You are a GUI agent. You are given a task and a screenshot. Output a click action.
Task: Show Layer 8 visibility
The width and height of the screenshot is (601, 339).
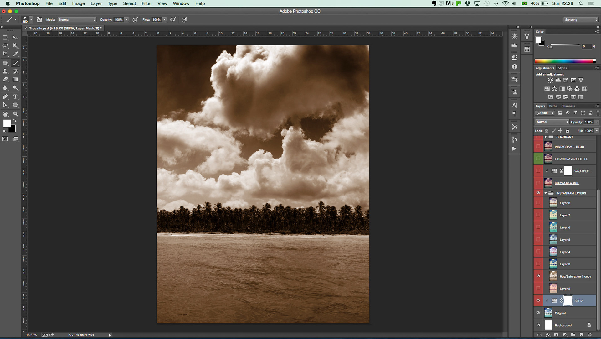tap(538, 203)
